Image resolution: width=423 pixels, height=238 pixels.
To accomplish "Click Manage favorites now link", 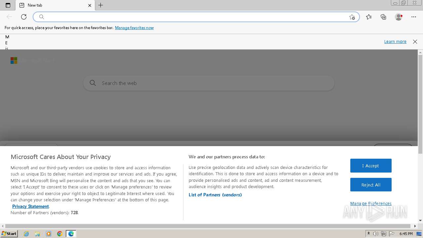I will 134,28.
